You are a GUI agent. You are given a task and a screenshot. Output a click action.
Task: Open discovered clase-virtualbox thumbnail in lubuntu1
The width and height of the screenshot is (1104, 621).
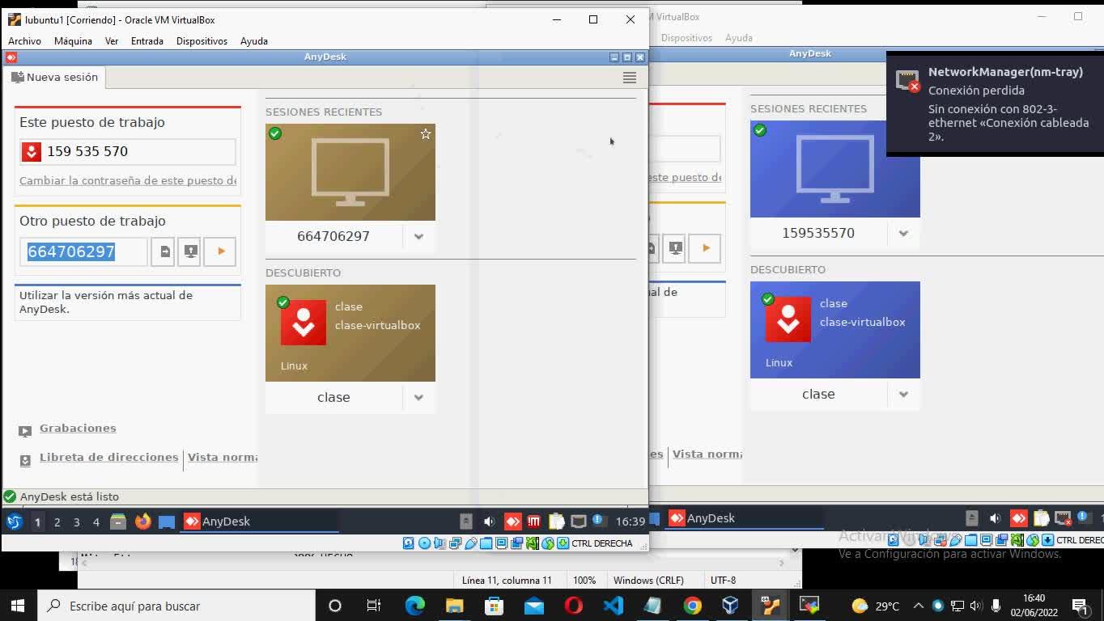(350, 333)
